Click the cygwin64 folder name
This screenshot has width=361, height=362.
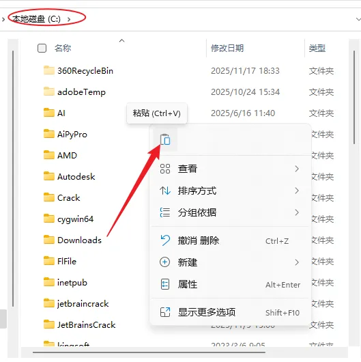click(76, 219)
